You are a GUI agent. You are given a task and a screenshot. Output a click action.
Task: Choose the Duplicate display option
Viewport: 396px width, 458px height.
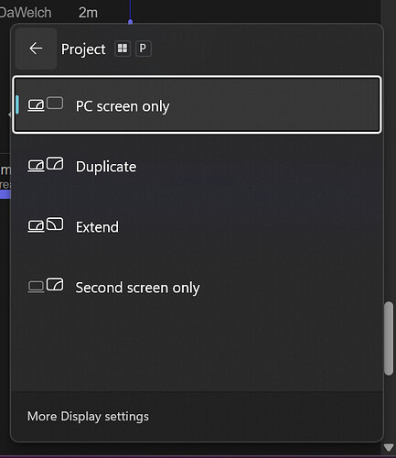pyautogui.click(x=197, y=165)
